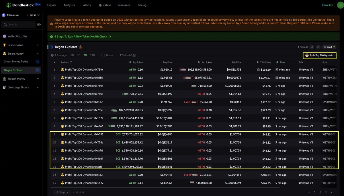The width and height of the screenshot is (344, 196).
Task: Open the Resources menu
Action: click(124, 5)
